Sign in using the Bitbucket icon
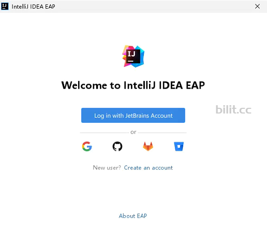The width and height of the screenshot is (267, 227). (179, 146)
